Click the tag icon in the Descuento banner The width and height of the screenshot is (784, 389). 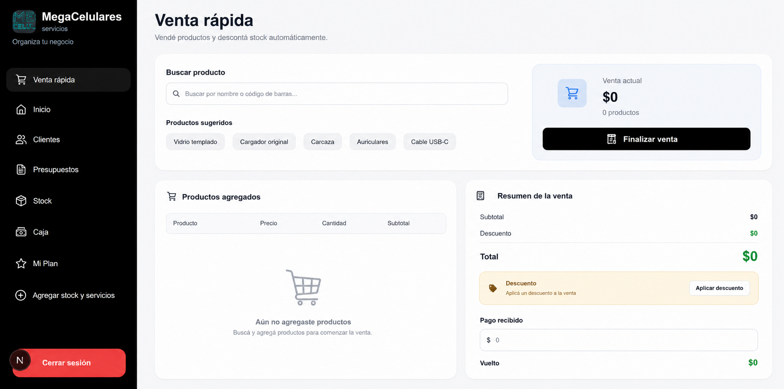[493, 288]
